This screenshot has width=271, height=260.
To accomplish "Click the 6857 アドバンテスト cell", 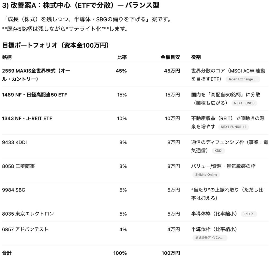I will pos(25,229).
